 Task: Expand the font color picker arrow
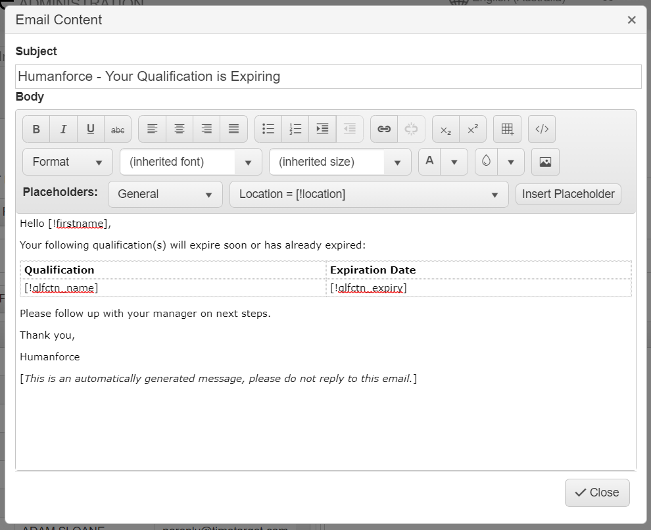(x=454, y=162)
